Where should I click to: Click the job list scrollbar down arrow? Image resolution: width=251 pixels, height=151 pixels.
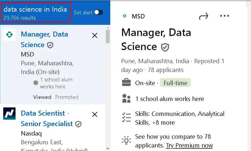[x=108, y=149]
